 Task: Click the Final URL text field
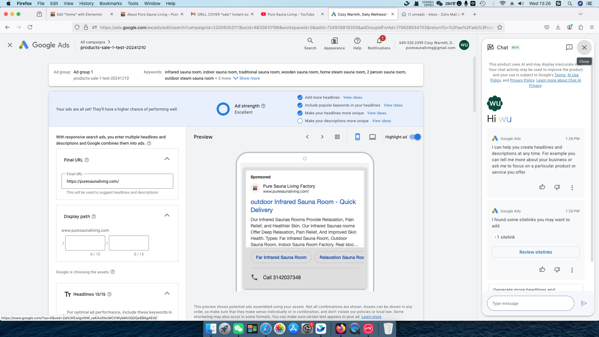pyautogui.click(x=117, y=181)
